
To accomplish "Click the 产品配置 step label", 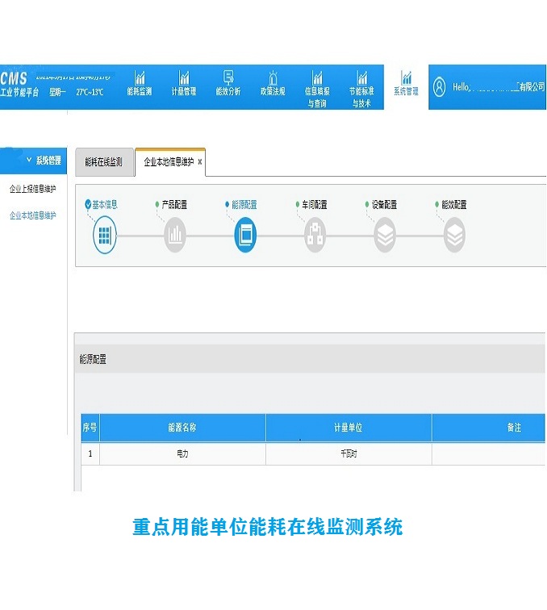I will (174, 205).
